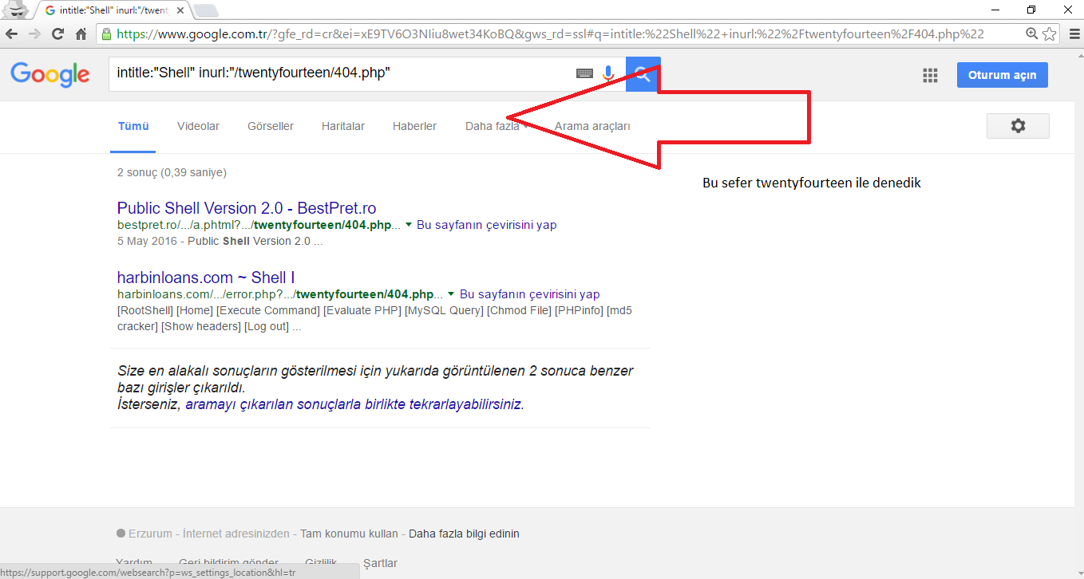
Task: Switch to the Videolar tab
Action: (198, 126)
